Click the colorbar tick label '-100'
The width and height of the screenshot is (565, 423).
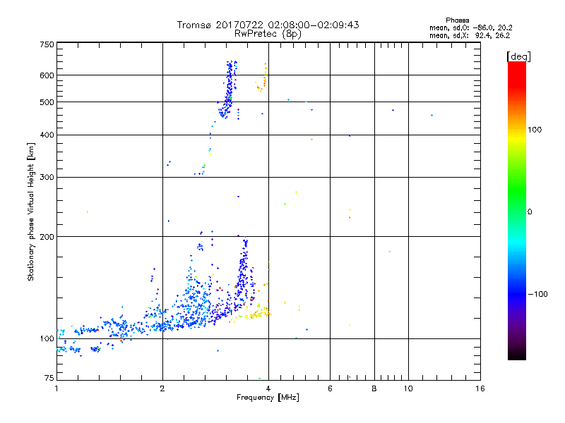coord(537,294)
